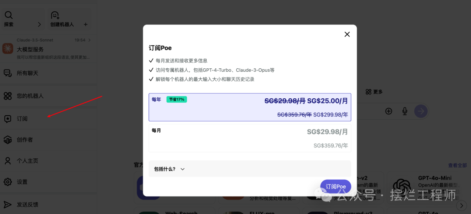Click the plus attachment icon in the input bar

pos(389,111)
